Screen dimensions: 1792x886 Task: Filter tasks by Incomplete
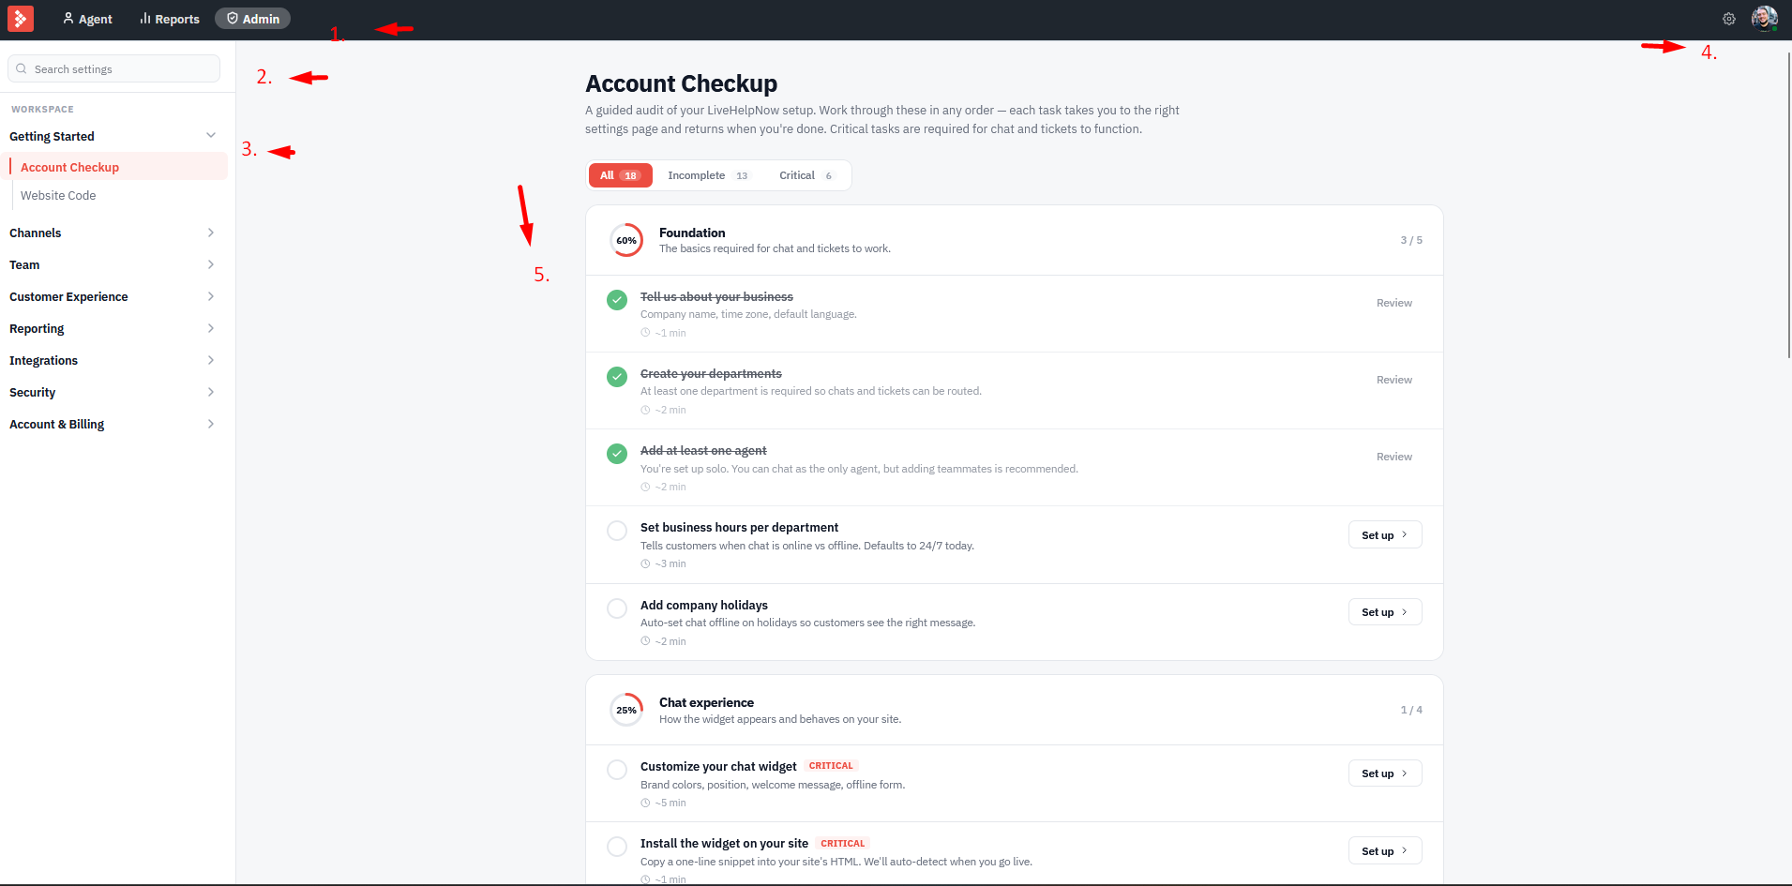708,175
